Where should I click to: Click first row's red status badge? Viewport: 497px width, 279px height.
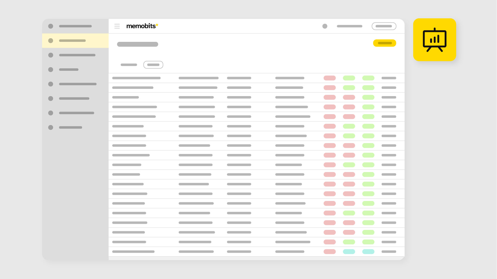coord(330,78)
